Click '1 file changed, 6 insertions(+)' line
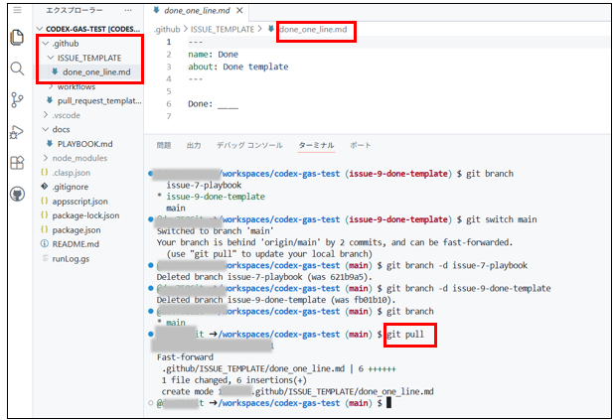 click(234, 380)
